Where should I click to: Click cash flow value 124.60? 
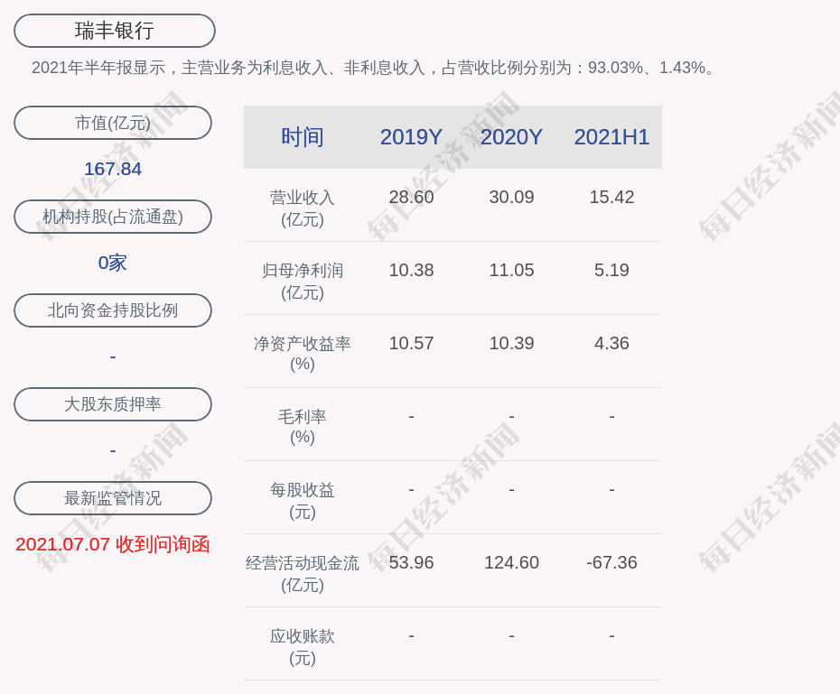click(511, 562)
